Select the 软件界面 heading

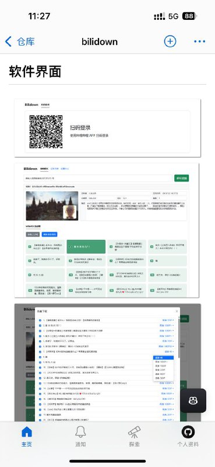(35, 72)
